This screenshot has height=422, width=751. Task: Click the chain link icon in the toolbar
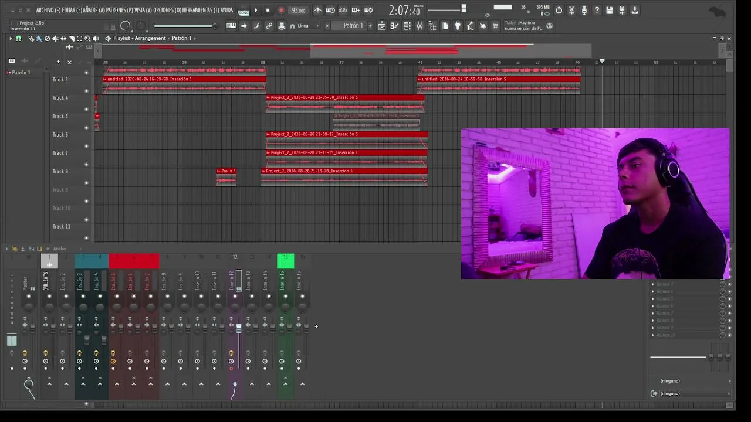[269, 26]
